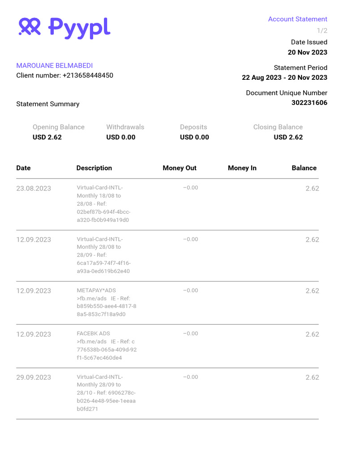Screen dimensions: 344x459
Task: Click the Description column header
Action: [x=94, y=168]
